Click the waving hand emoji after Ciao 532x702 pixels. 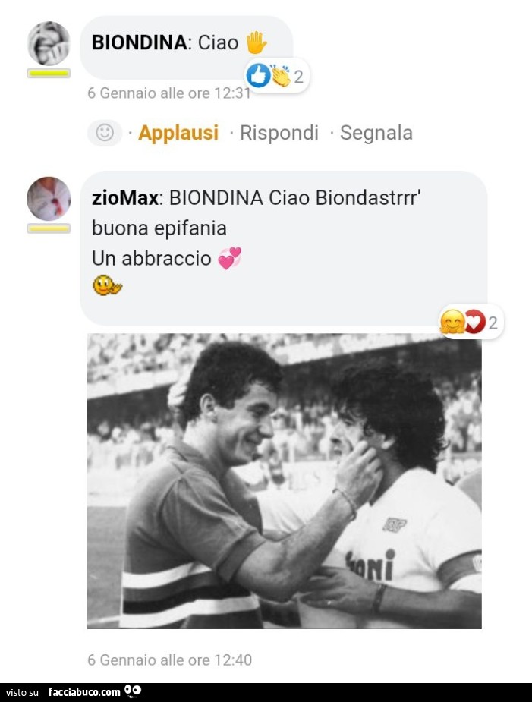[257, 42]
